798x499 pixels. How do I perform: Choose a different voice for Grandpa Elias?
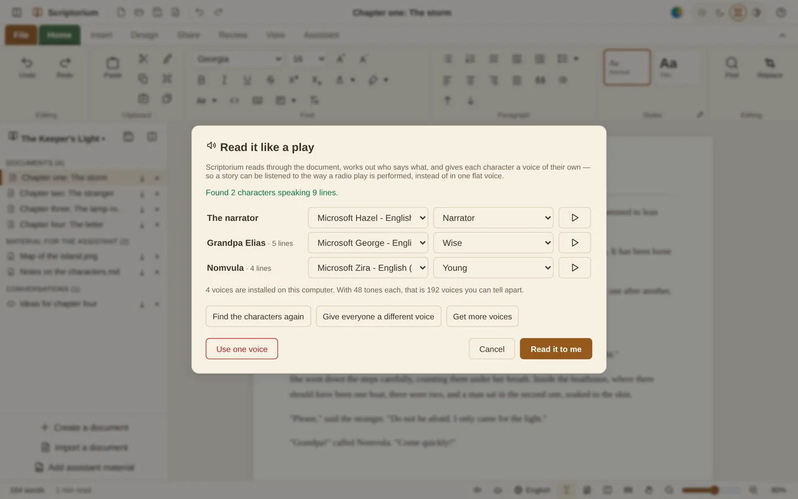[368, 243]
